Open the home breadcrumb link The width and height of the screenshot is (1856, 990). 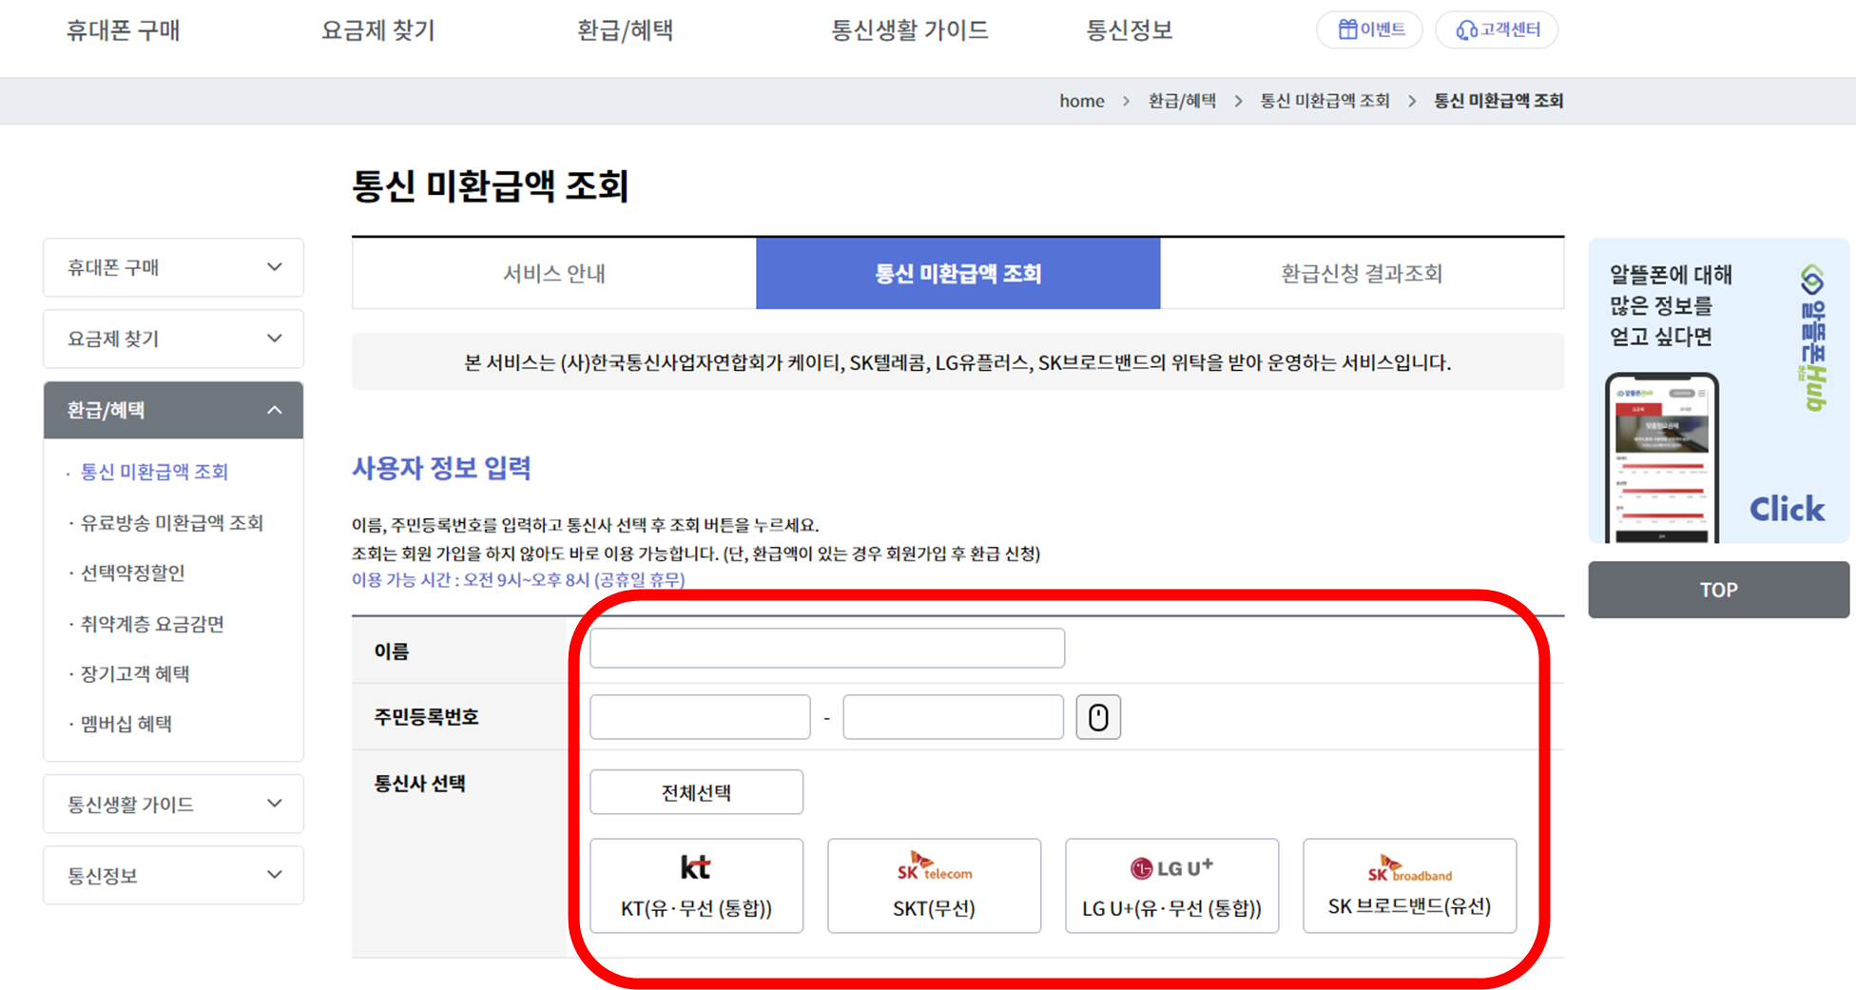coord(1081,101)
